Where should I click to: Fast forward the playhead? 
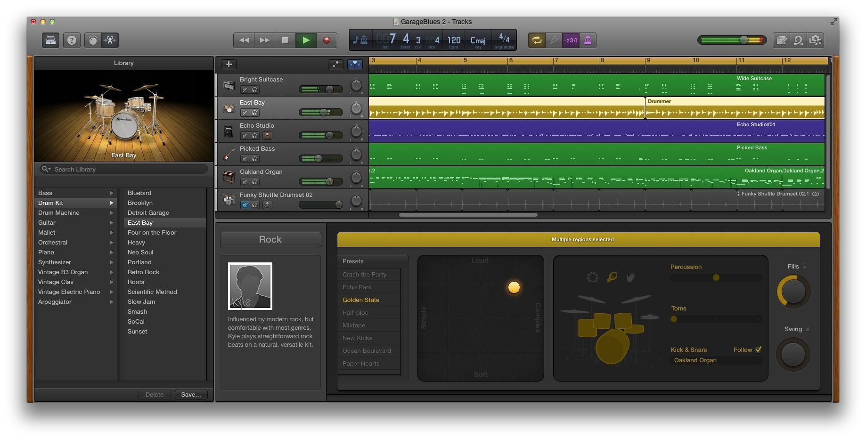click(x=265, y=41)
